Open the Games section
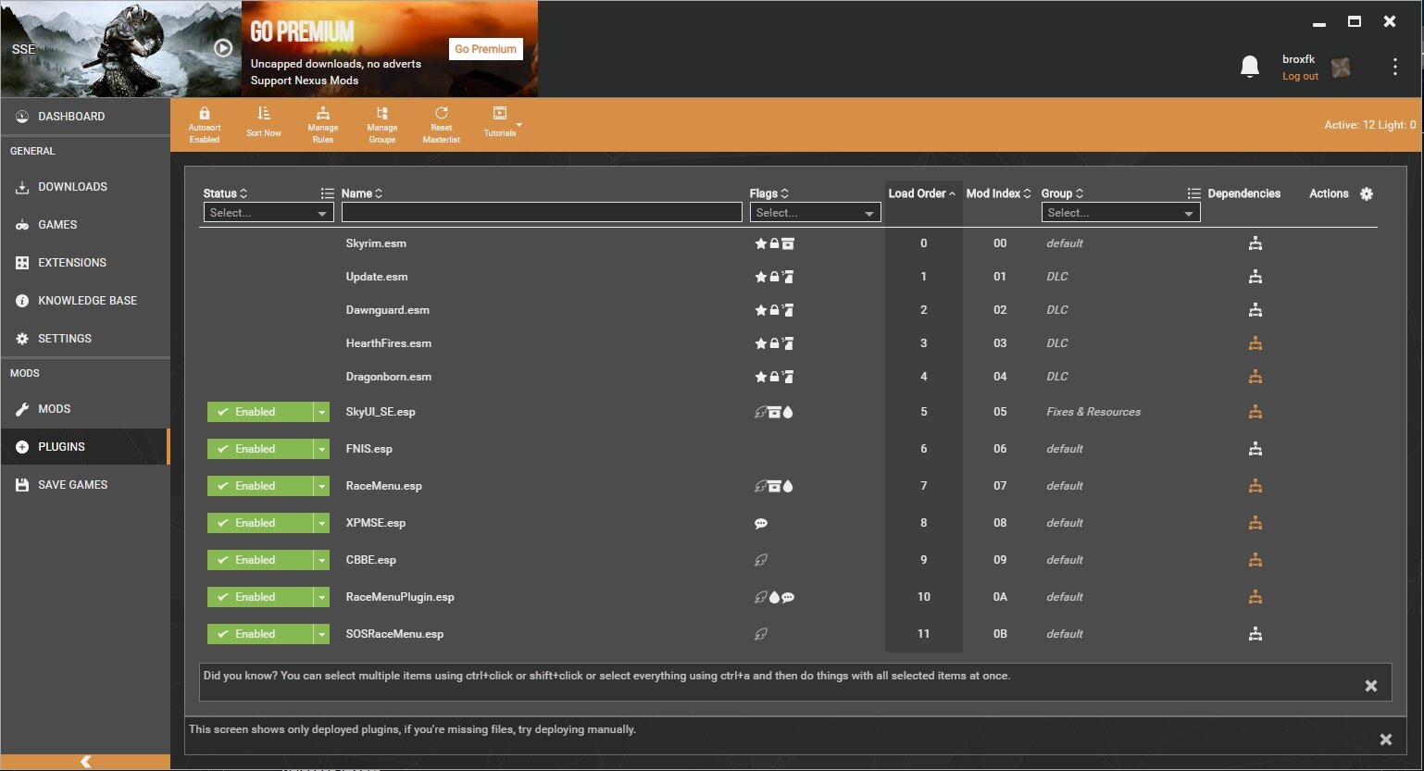The width and height of the screenshot is (1424, 771). 85,225
